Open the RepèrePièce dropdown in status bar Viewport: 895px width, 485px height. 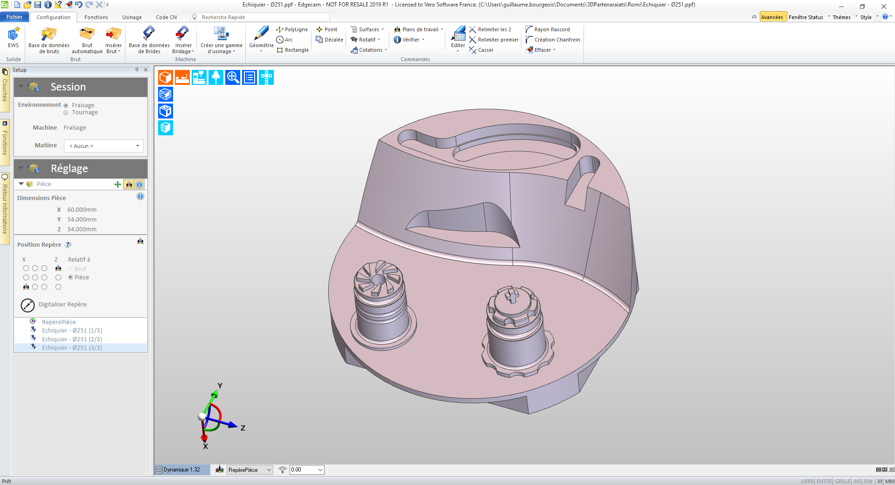(250, 470)
